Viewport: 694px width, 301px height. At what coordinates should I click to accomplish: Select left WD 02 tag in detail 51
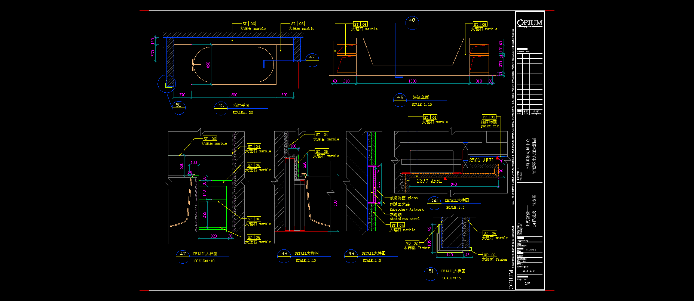coord(412,243)
